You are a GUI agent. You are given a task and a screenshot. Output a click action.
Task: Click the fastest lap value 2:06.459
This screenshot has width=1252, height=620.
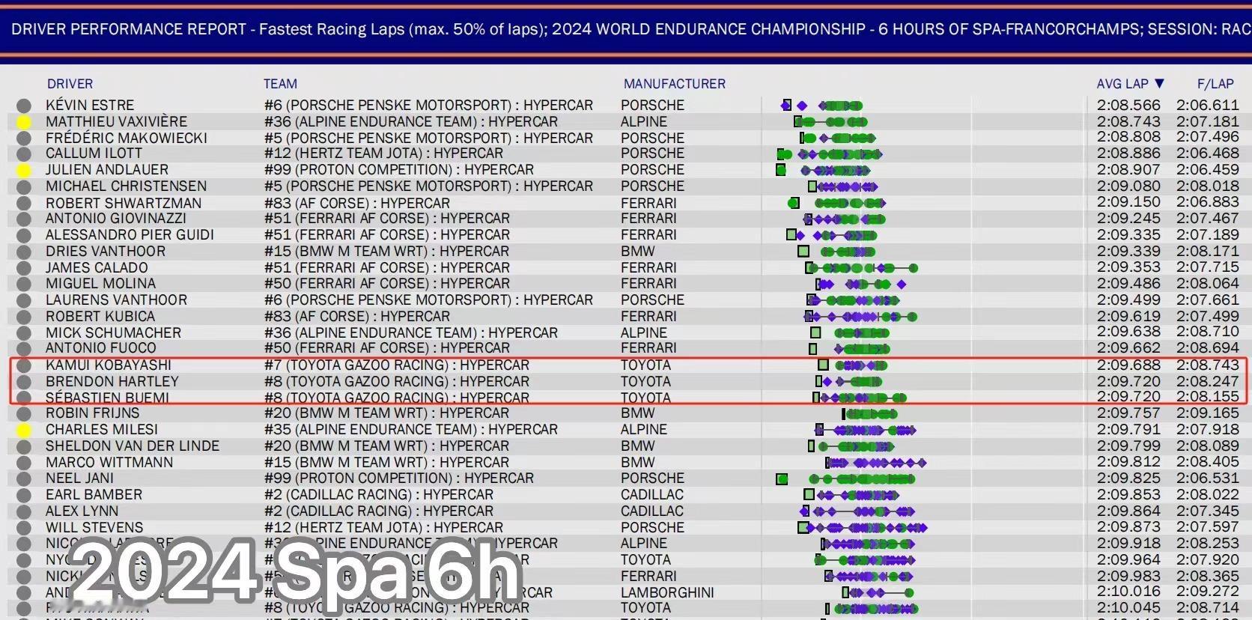(1208, 170)
